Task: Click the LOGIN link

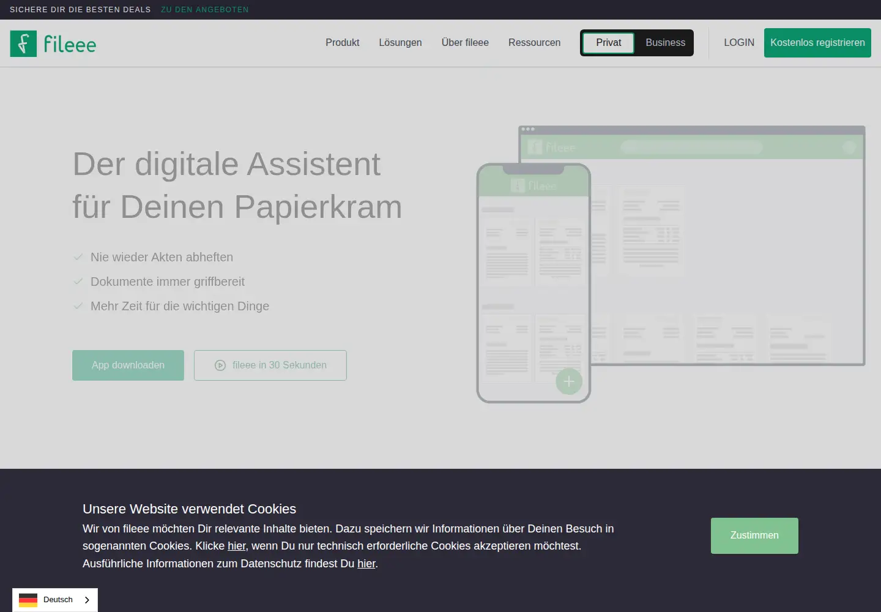Action: coord(739,43)
